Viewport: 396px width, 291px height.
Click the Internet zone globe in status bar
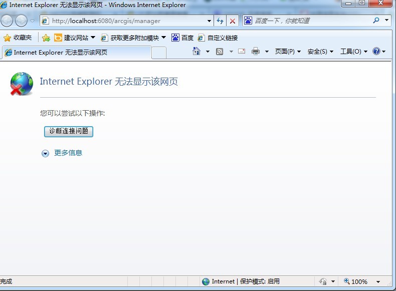(x=206, y=281)
